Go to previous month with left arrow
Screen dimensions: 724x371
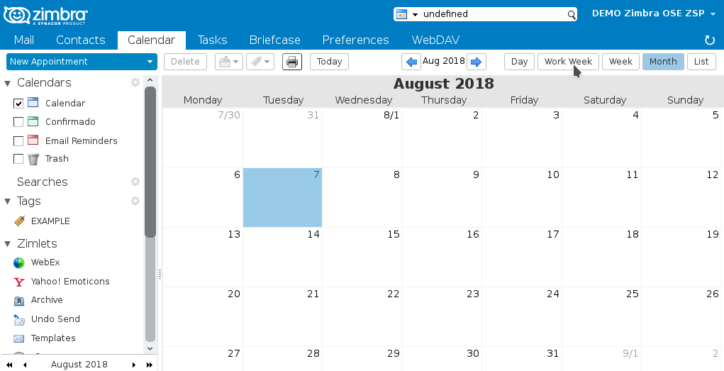(x=411, y=62)
